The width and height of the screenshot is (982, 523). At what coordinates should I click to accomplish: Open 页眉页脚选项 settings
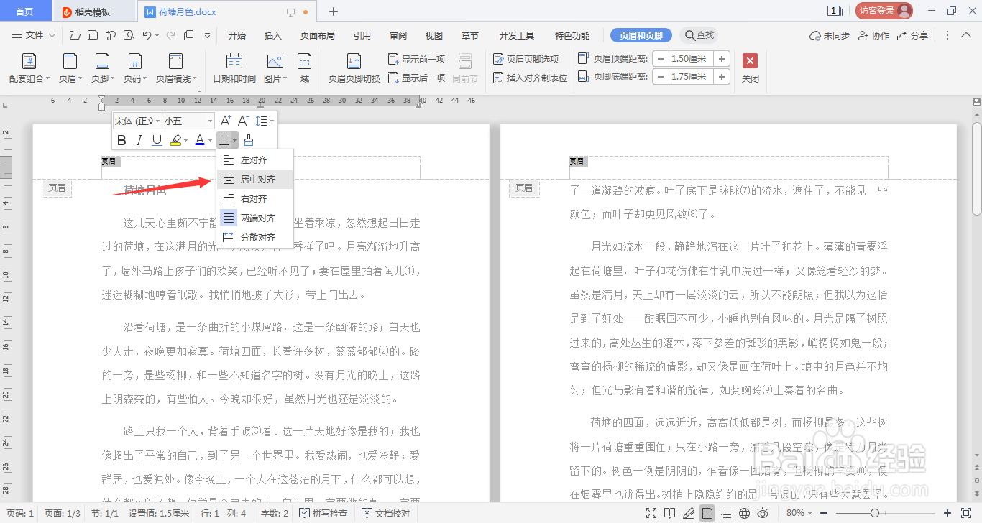pos(531,60)
